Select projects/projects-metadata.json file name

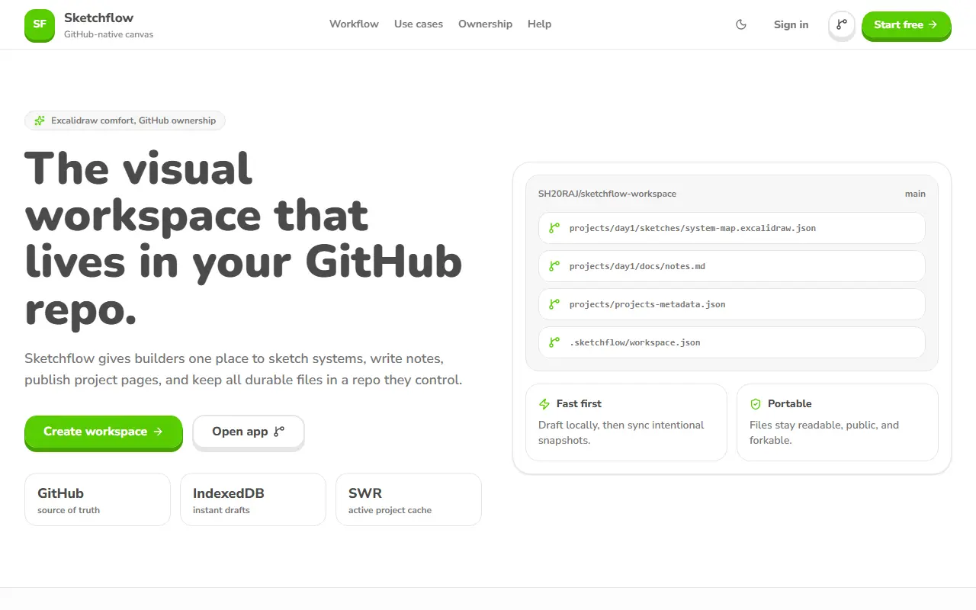(647, 304)
